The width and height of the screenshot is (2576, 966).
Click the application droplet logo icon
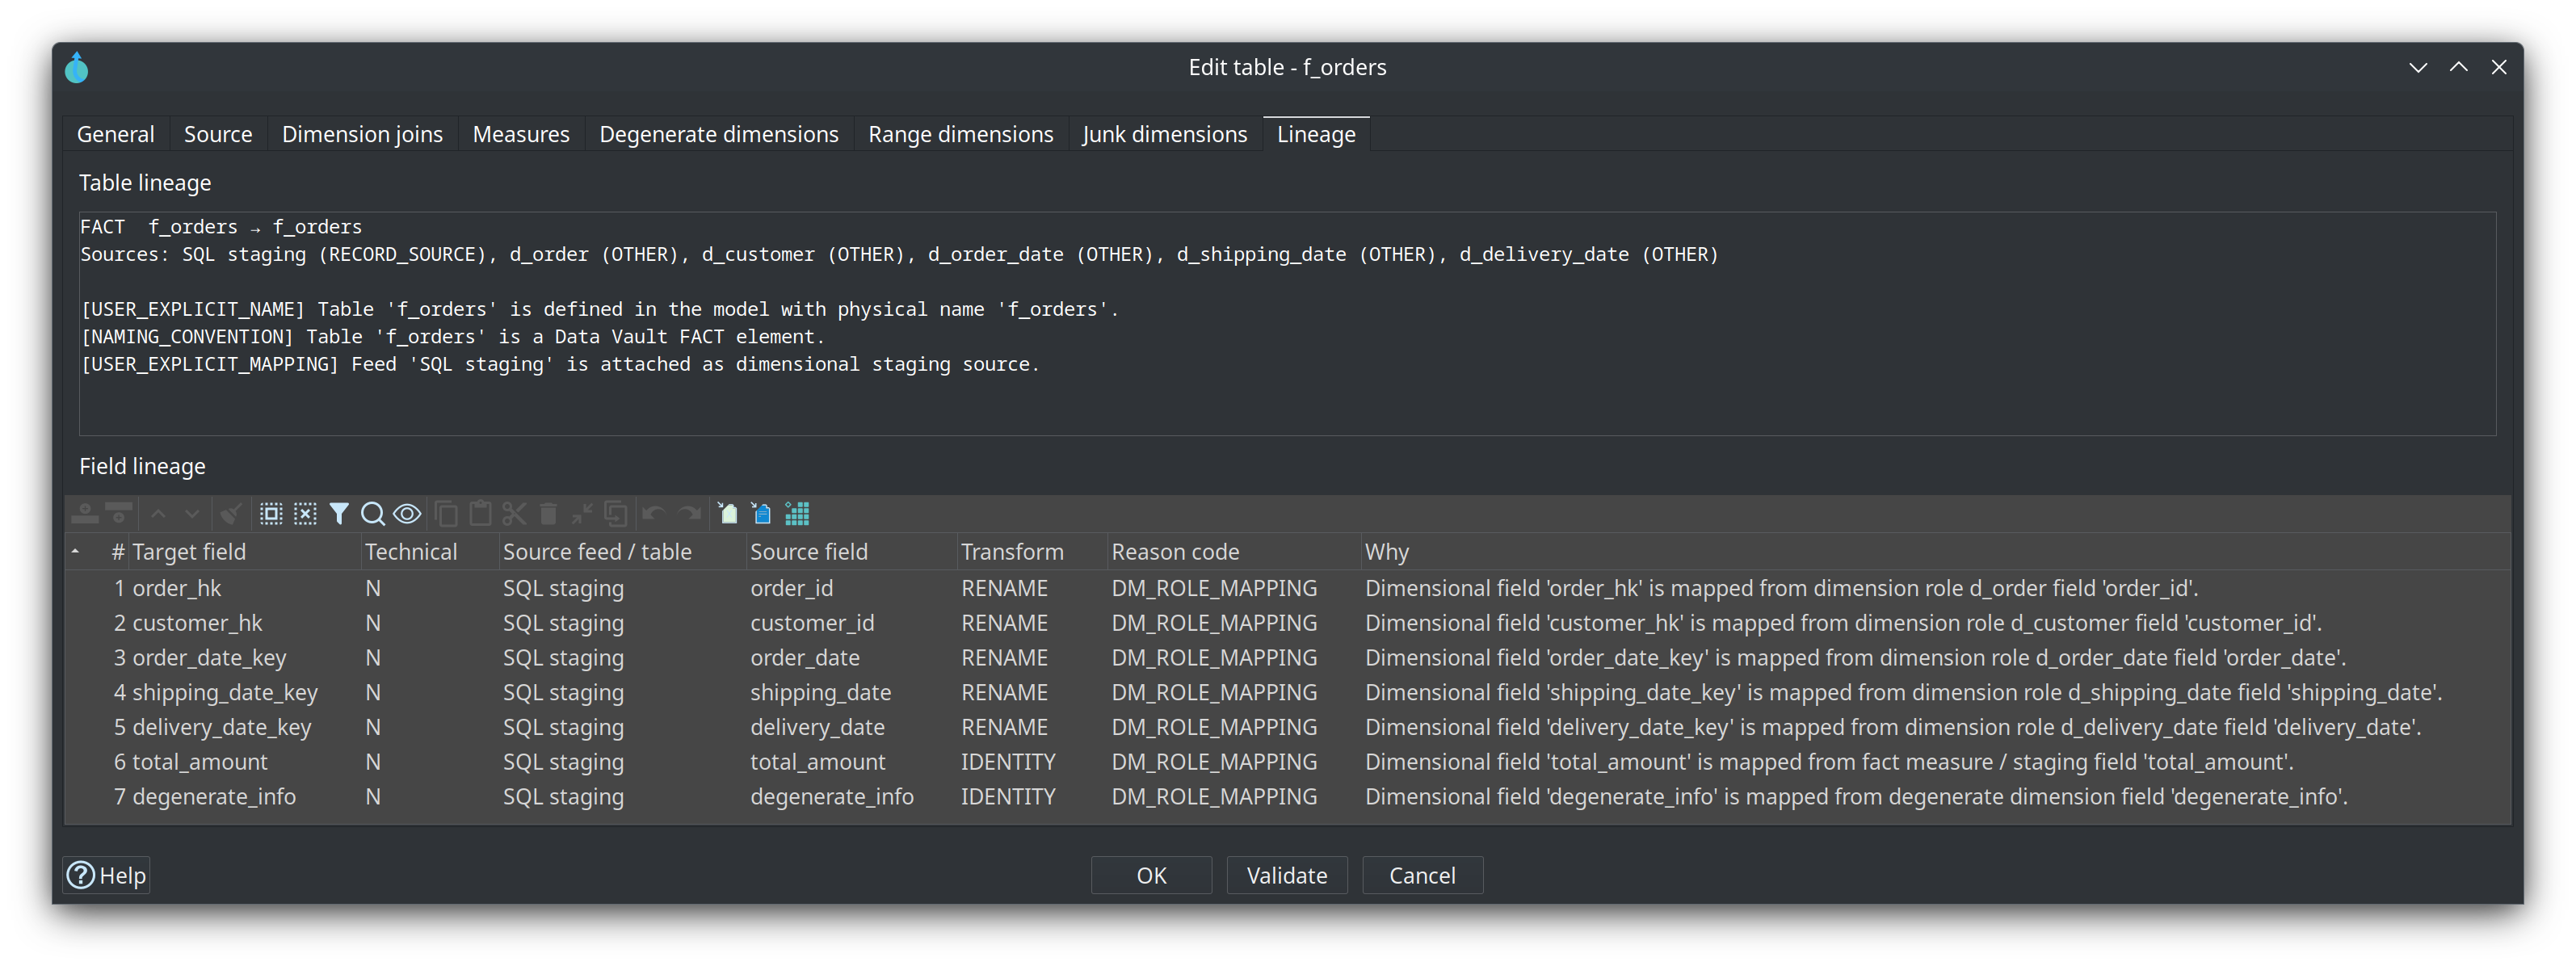coord(77,68)
